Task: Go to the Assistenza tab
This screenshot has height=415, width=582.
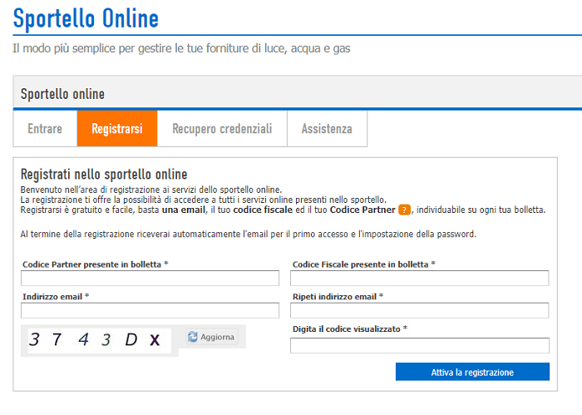Action: (x=327, y=129)
